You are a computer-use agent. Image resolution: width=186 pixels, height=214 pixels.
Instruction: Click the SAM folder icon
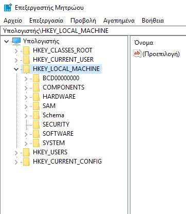coord(36,106)
